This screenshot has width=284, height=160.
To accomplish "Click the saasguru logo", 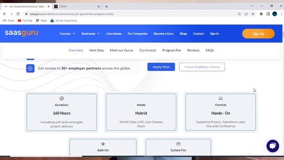I will pyautogui.click(x=22, y=33).
